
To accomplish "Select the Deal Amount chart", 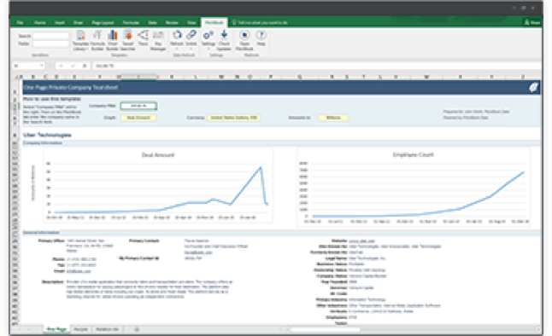I will pos(158,186).
